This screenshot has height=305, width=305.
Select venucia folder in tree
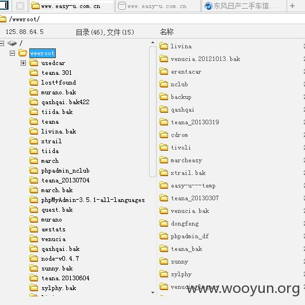click(54, 239)
